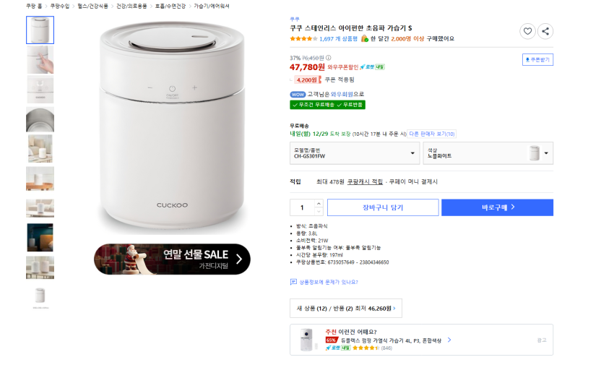Go to 헬스/건강식품 breadcrumb category
Viewport: 614px width, 365px height.
point(92,6)
